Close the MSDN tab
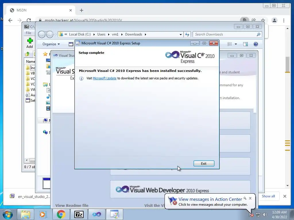The width and height of the screenshot is (294, 220). pos(71,10)
